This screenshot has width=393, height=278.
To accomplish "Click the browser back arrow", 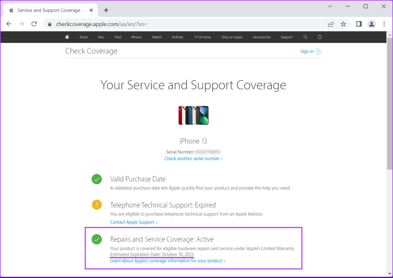I will pyautogui.click(x=9, y=24).
